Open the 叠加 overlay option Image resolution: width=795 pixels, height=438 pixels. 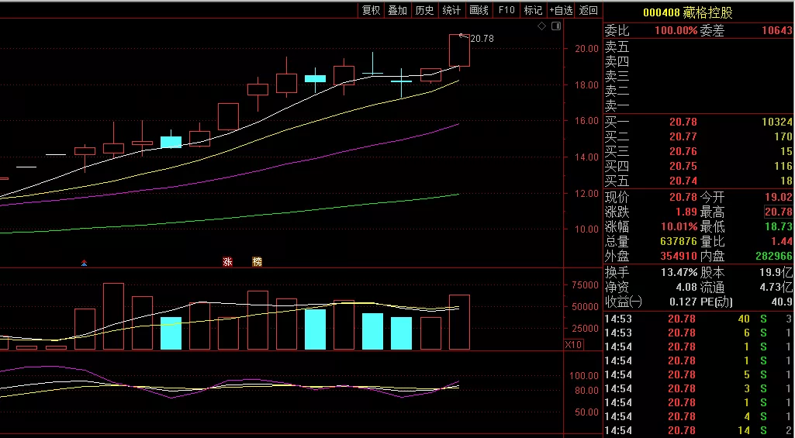click(397, 10)
